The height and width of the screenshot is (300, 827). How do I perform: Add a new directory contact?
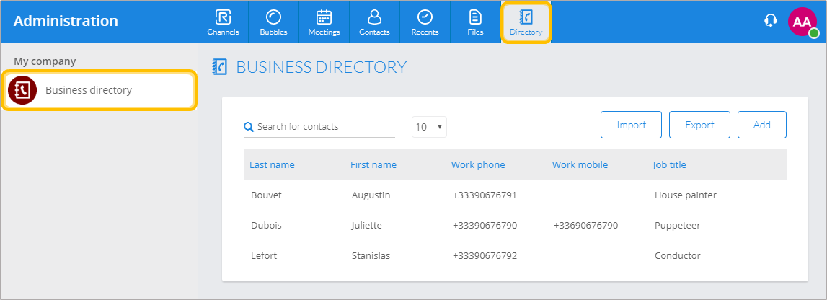(761, 125)
